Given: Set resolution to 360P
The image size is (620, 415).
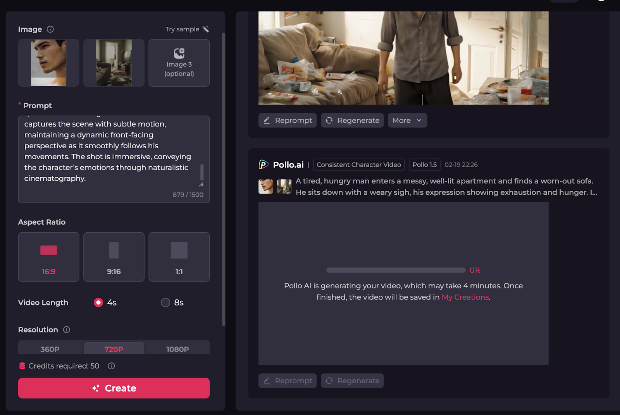Looking at the screenshot, I should click(x=50, y=349).
